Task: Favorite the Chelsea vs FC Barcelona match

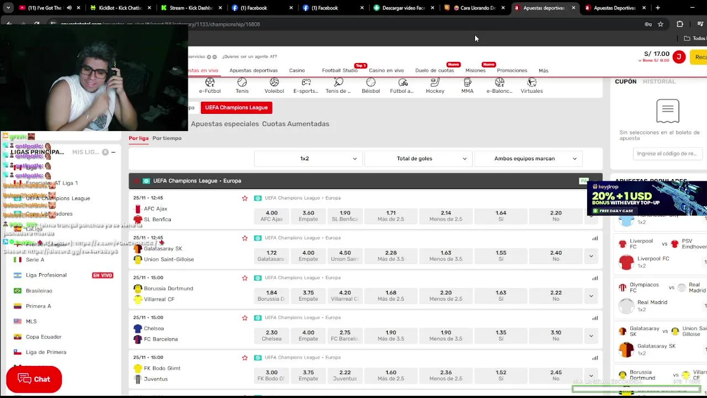Action: click(245, 318)
